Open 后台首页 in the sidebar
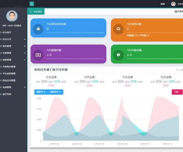Viewport: 183px width, 152px height. pyautogui.click(x=7, y=33)
